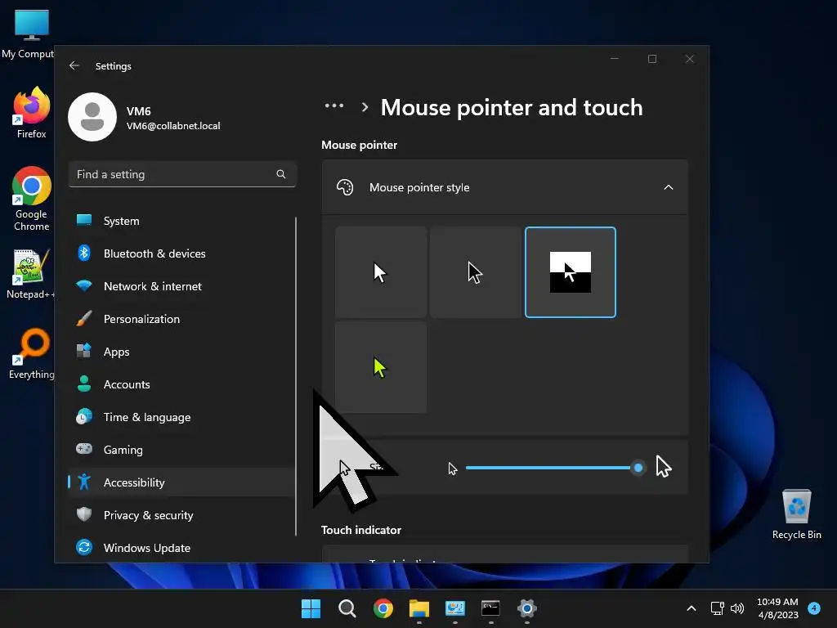Open File Explorer from the taskbar
This screenshot has width=837, height=628.
click(419, 608)
